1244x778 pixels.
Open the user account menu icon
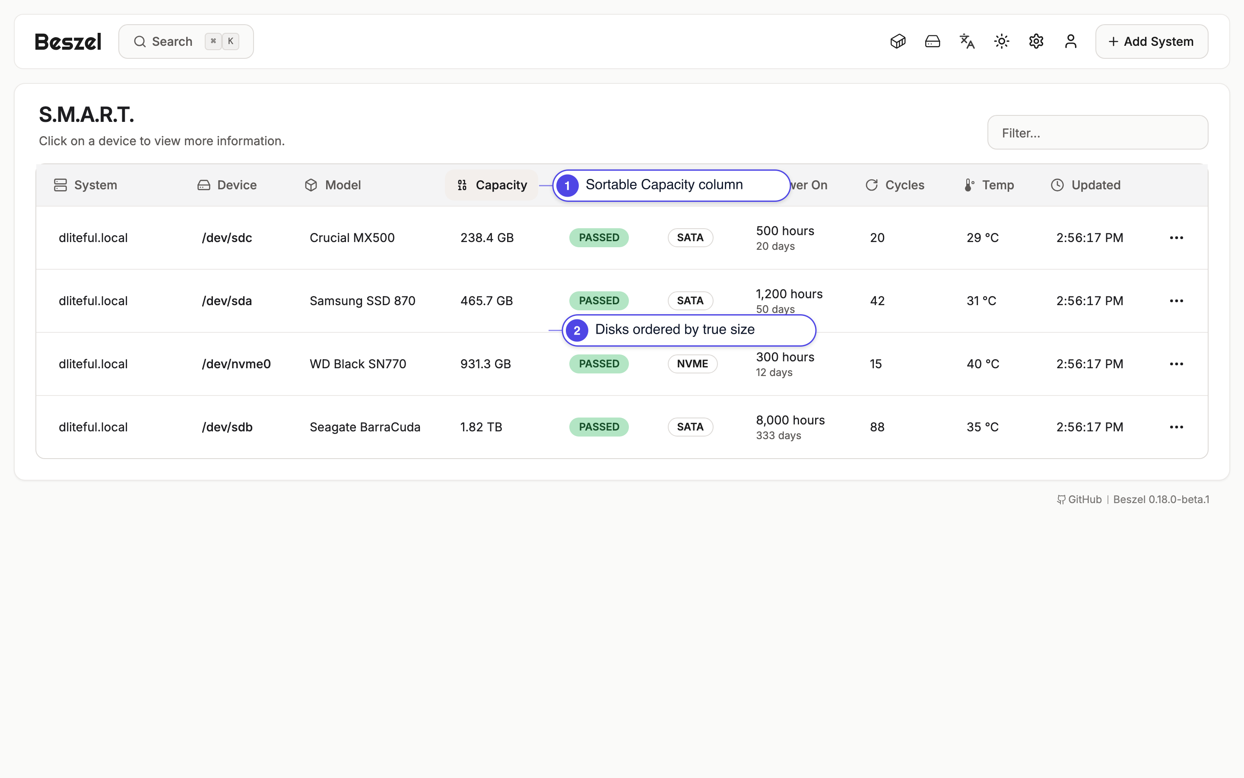(x=1070, y=41)
